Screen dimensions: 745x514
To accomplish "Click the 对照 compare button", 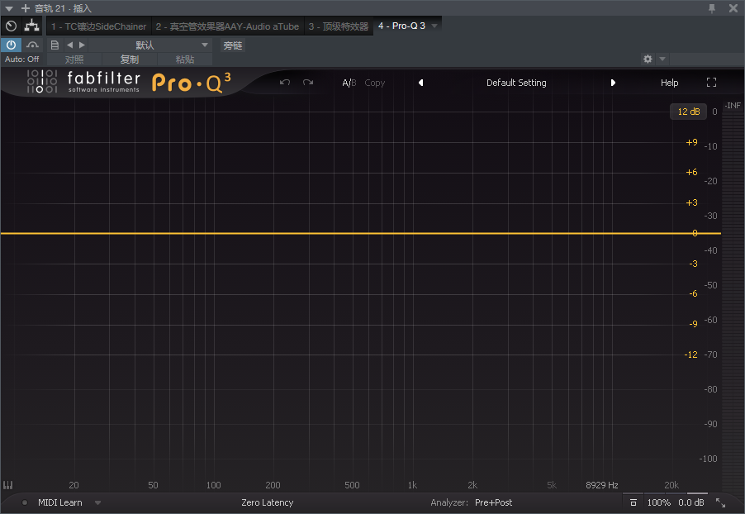I will click(x=74, y=59).
